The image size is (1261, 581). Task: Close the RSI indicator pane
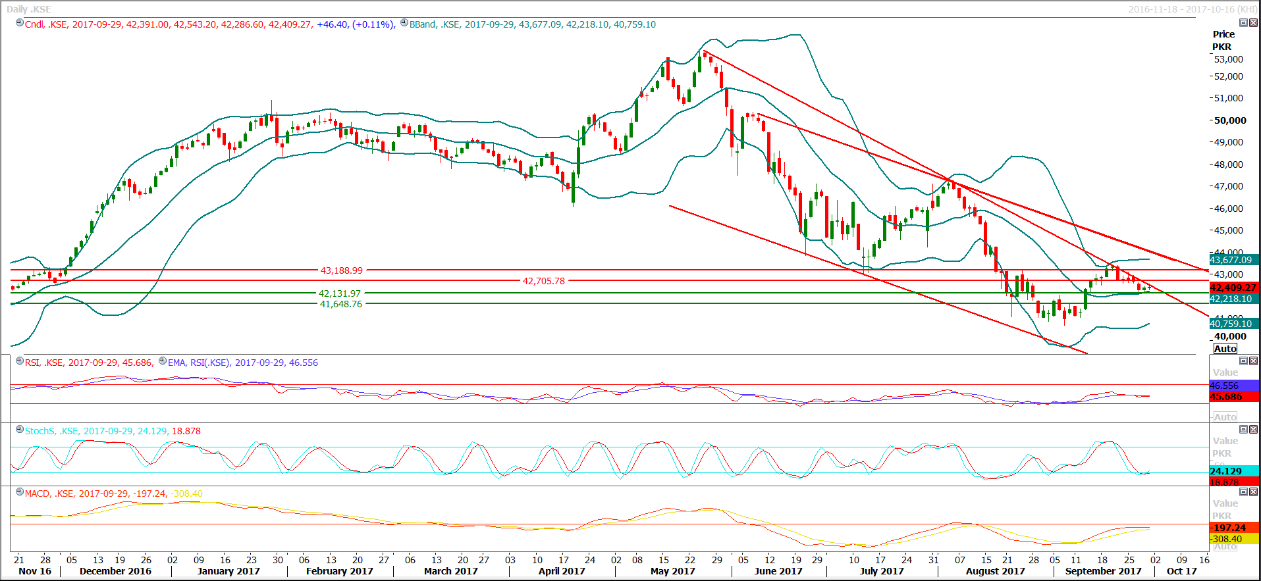pyautogui.click(x=1253, y=361)
